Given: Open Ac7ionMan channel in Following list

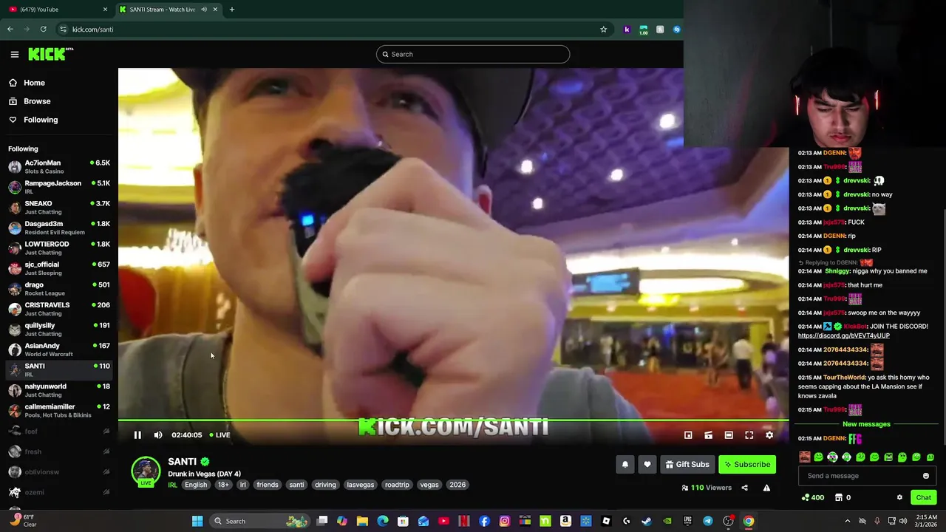Looking at the screenshot, I should click(59, 166).
